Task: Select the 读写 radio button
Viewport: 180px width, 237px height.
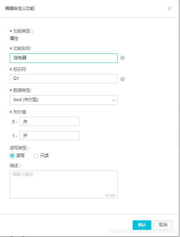Action: [12, 156]
